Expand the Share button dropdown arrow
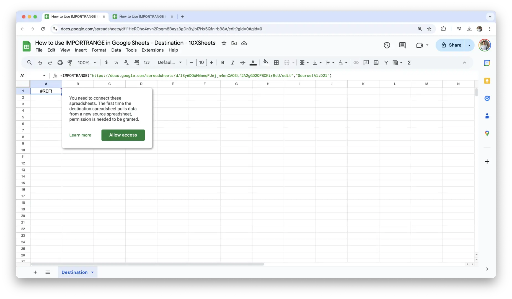 pos(469,45)
